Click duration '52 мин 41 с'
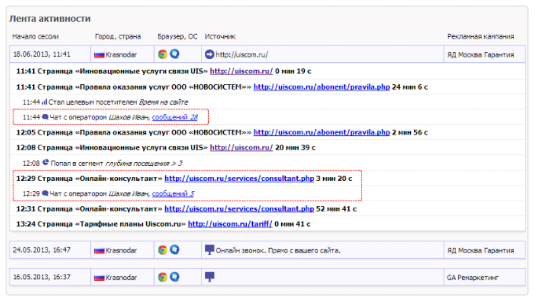The height and width of the screenshot is (302, 535). pyautogui.click(x=336, y=209)
